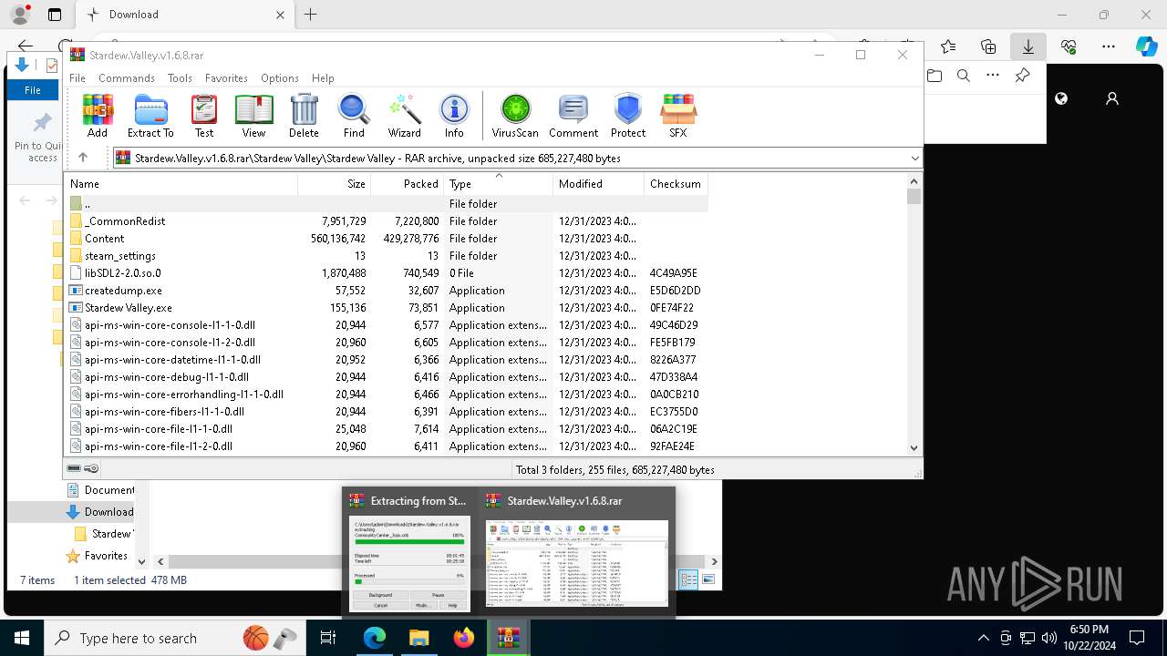The width and height of the screenshot is (1167, 656).
Task: Select Documents in Explorer navigation pane
Action: coord(108,490)
